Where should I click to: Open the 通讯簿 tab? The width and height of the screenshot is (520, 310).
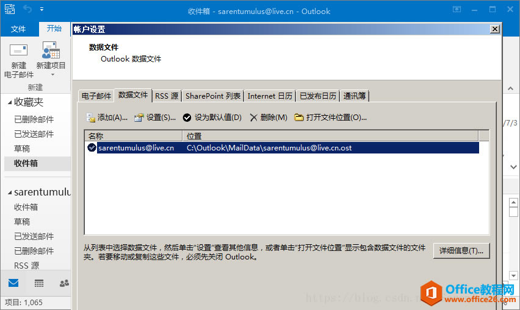tap(354, 96)
